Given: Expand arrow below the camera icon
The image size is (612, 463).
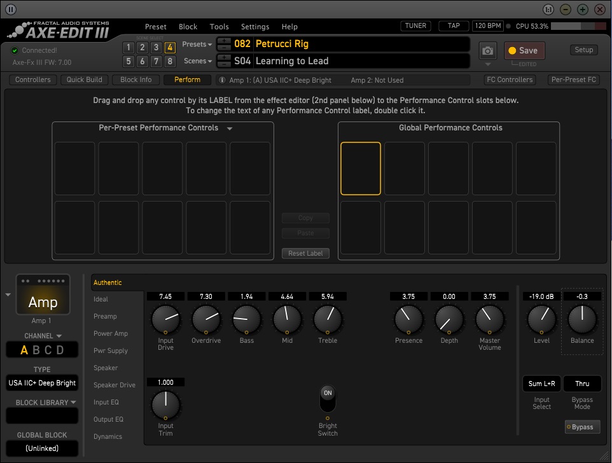Looking at the screenshot, I should coord(487,64).
